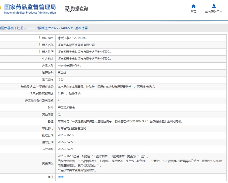Click the 产品储存条件及有效期 row label

point(39,101)
